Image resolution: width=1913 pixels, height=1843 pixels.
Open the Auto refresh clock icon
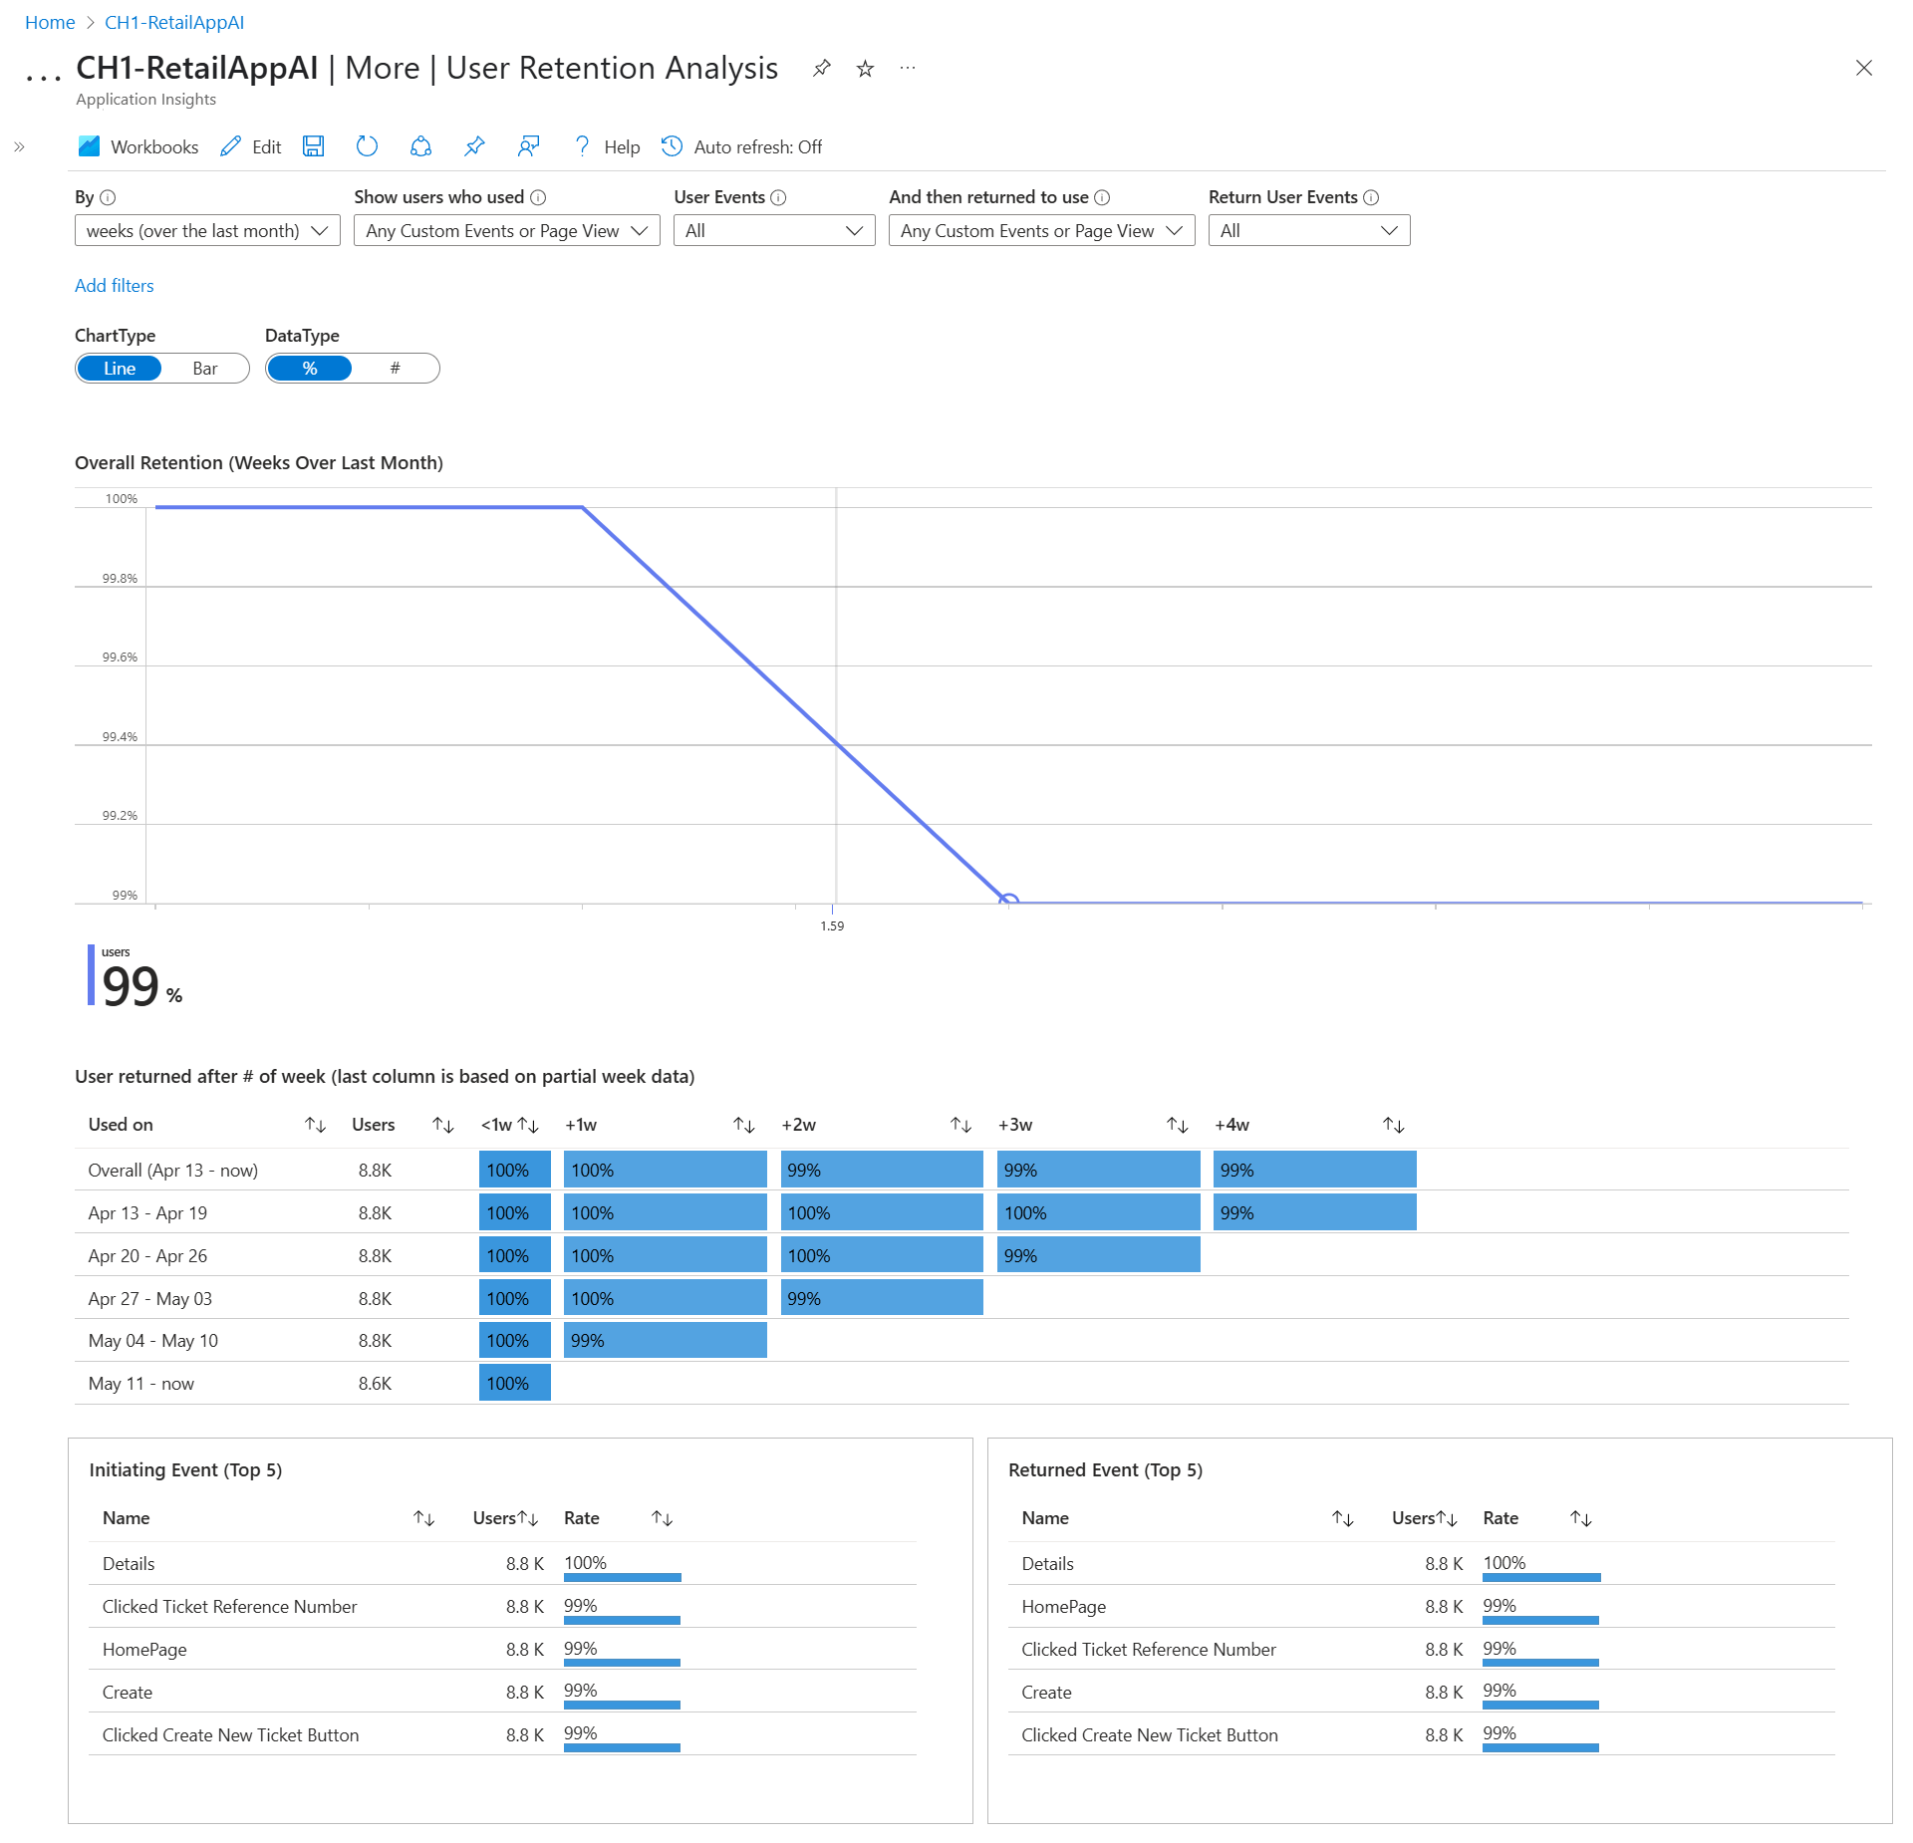(x=673, y=146)
